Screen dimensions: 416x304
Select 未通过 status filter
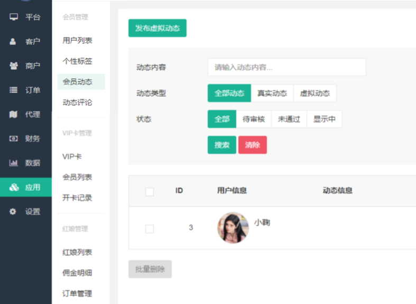click(x=289, y=119)
